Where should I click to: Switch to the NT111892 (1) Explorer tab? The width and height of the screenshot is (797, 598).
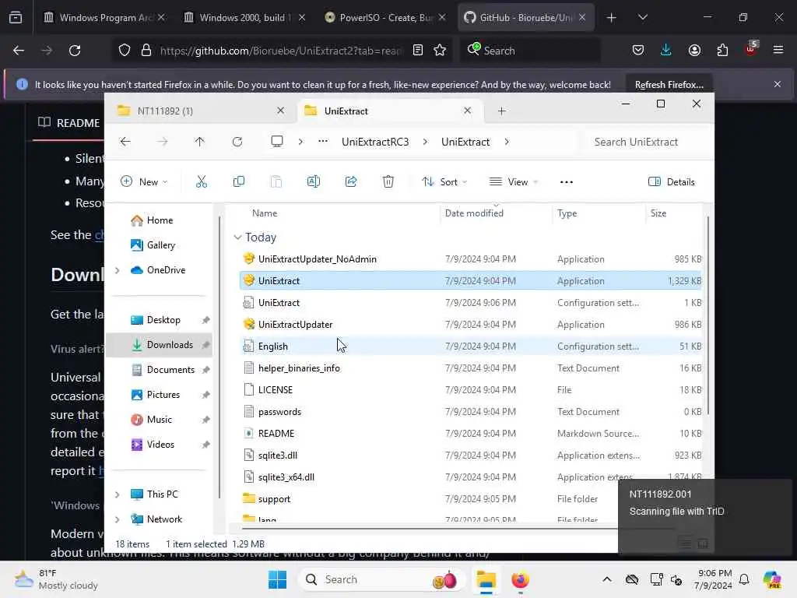[x=199, y=111]
